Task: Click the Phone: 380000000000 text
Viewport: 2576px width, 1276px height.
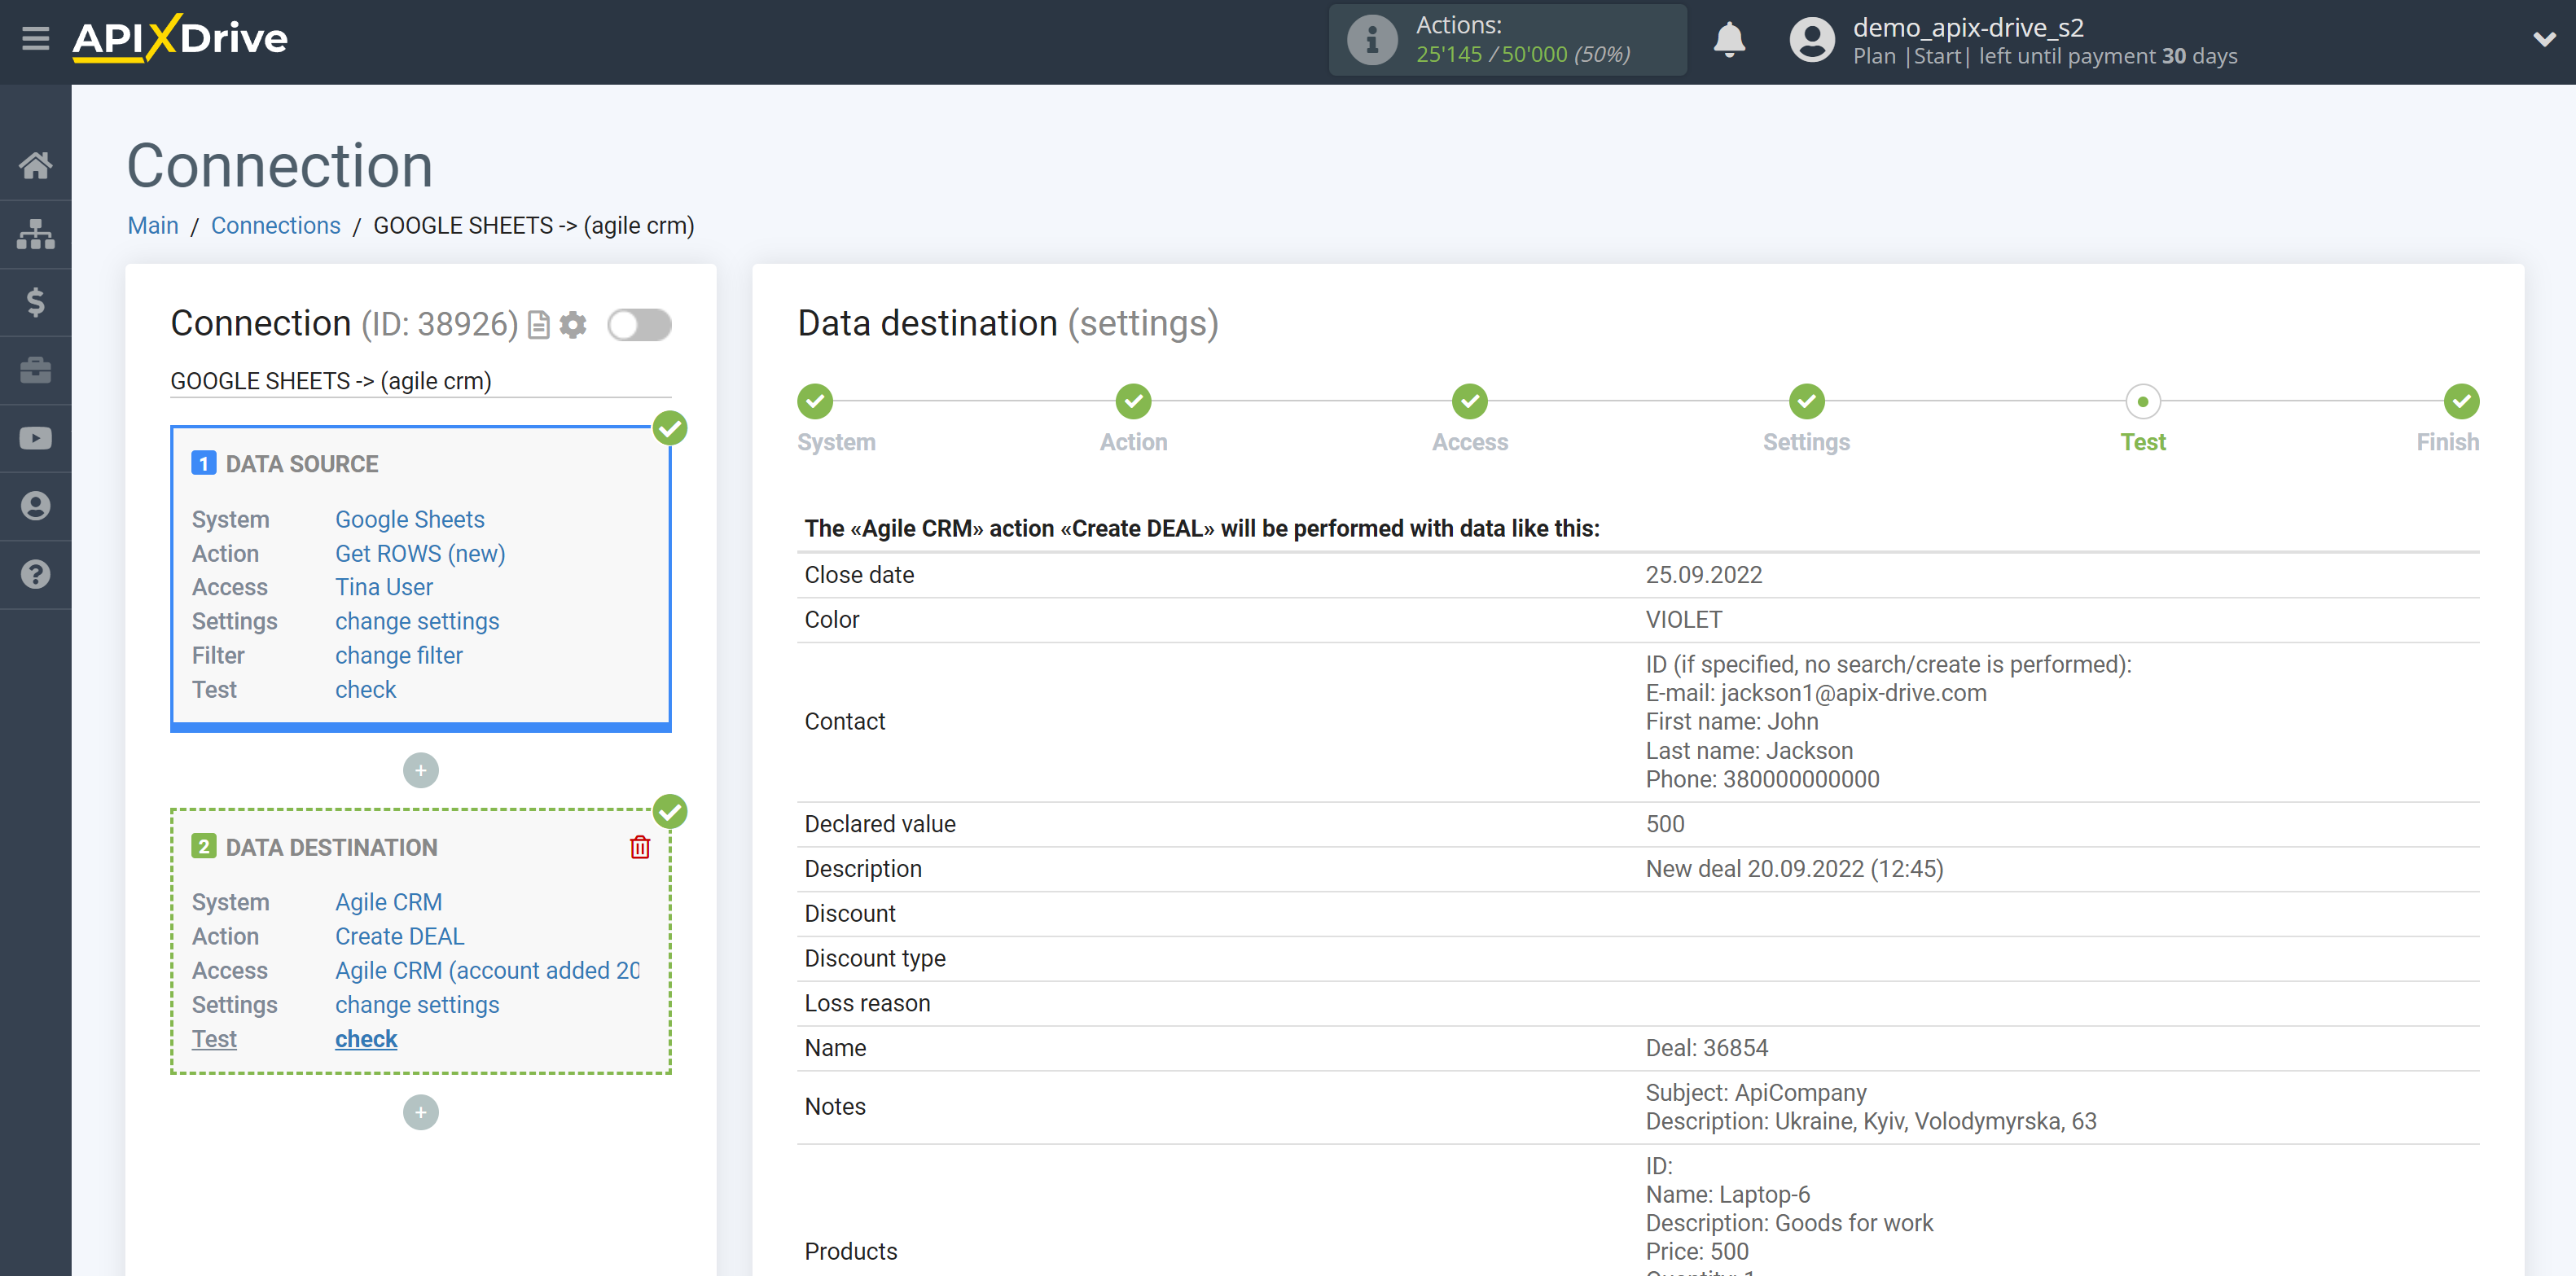Action: (1763, 779)
